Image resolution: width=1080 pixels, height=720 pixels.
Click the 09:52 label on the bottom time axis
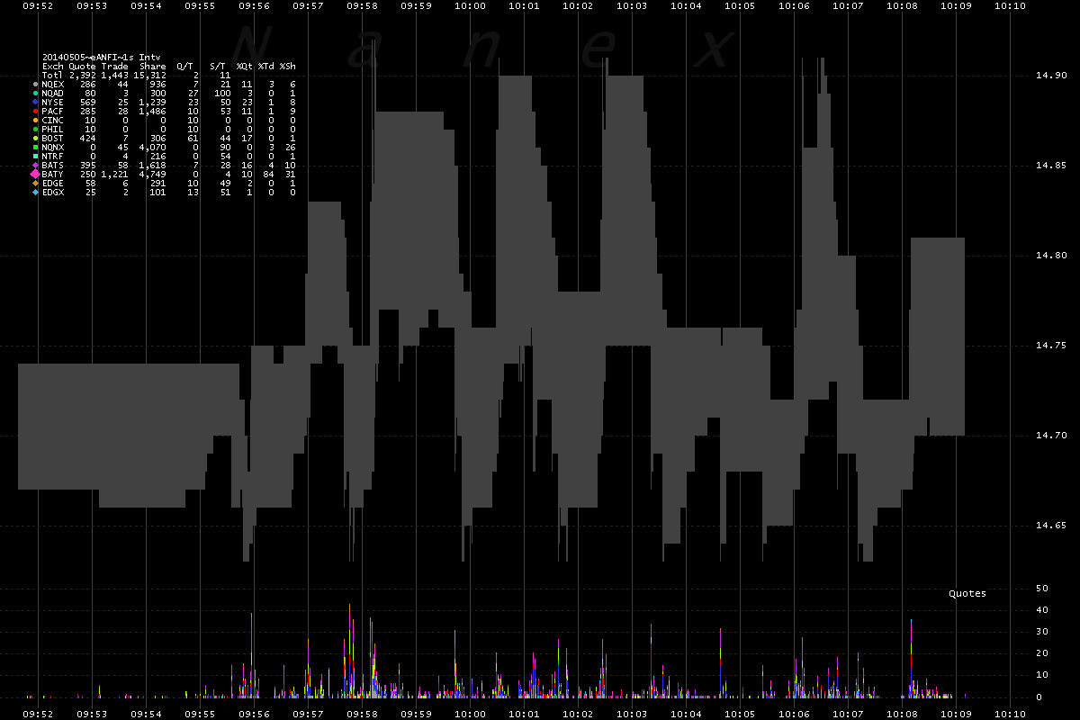[38, 714]
